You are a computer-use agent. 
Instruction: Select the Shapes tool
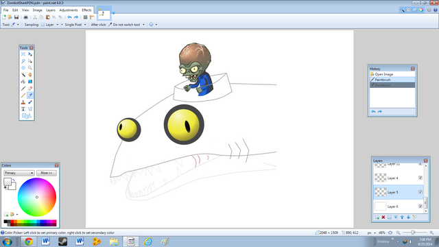tap(27, 116)
